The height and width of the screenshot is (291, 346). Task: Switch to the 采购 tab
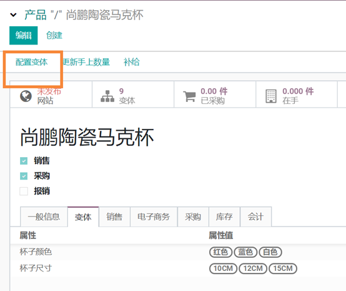point(193,217)
